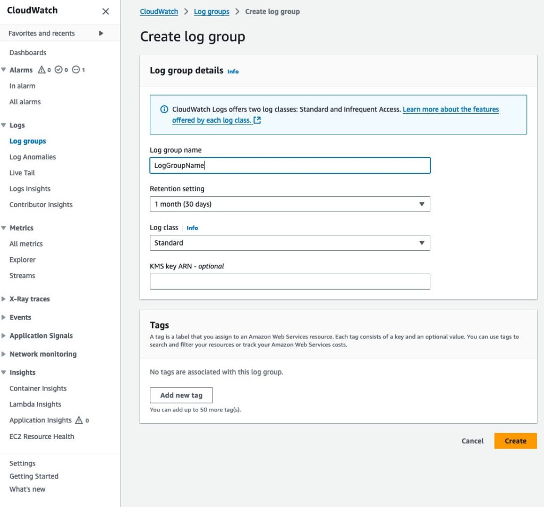Image resolution: width=544 pixels, height=507 pixels.
Task: Open metrics Explorer
Action: point(22,260)
